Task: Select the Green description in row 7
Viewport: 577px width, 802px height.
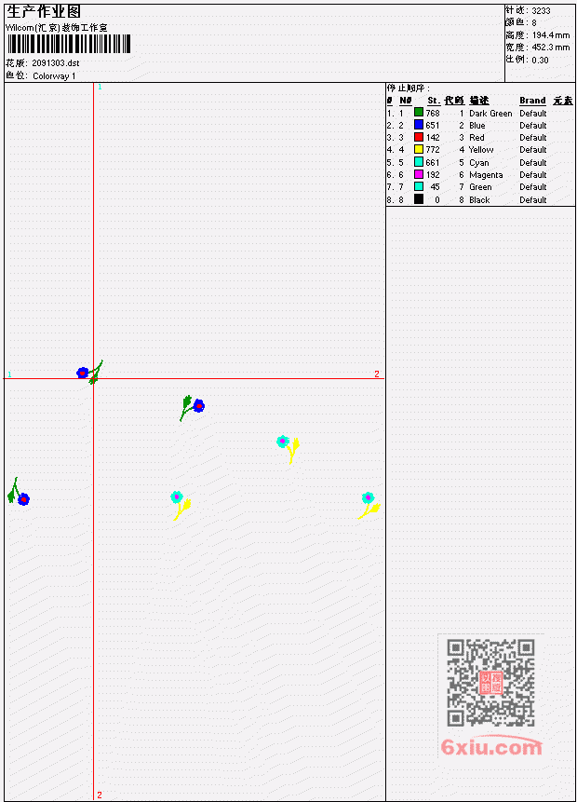Action: (480, 187)
